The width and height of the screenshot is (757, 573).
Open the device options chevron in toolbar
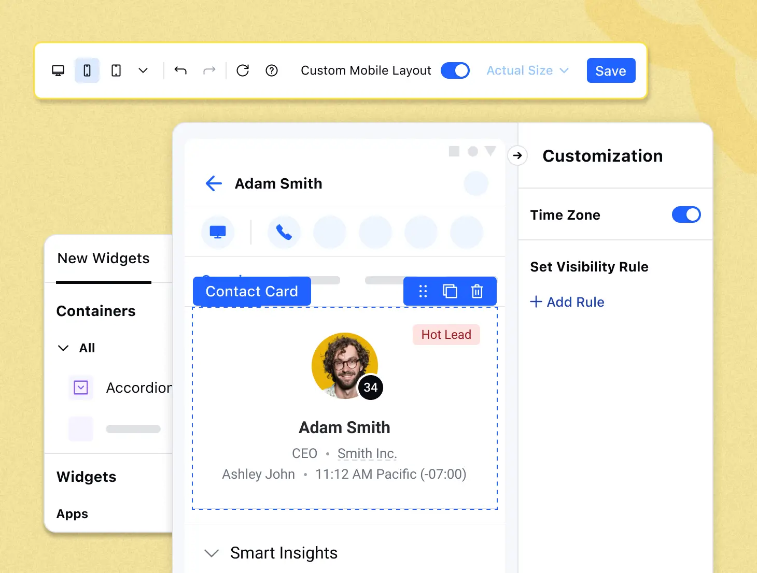click(x=143, y=70)
